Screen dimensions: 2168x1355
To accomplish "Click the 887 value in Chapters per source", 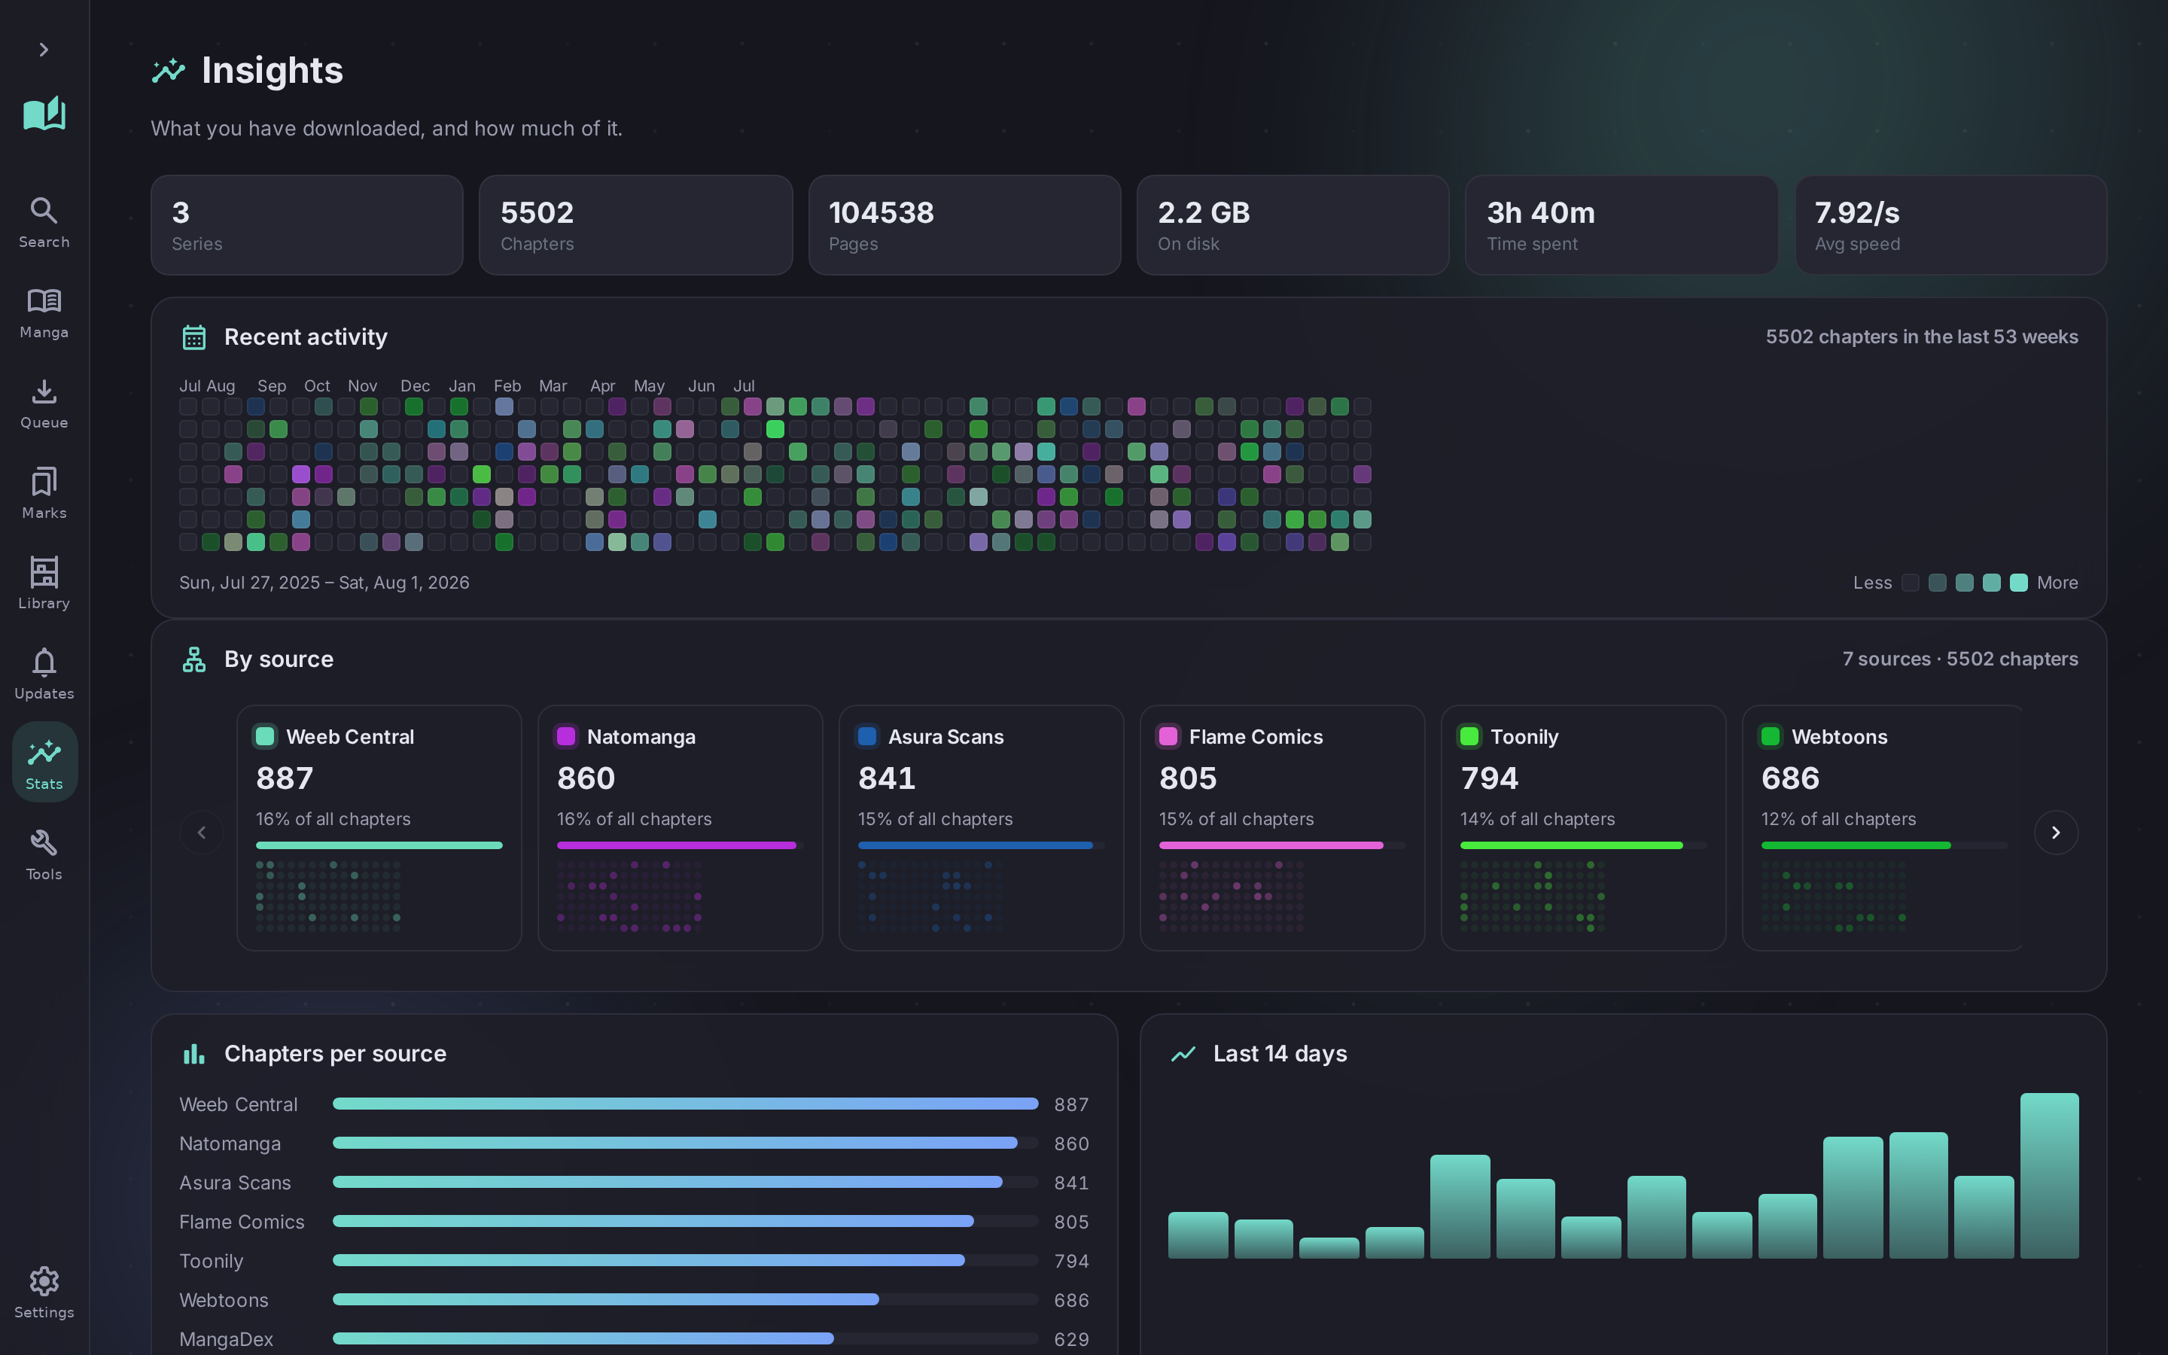I will pyautogui.click(x=1071, y=1104).
